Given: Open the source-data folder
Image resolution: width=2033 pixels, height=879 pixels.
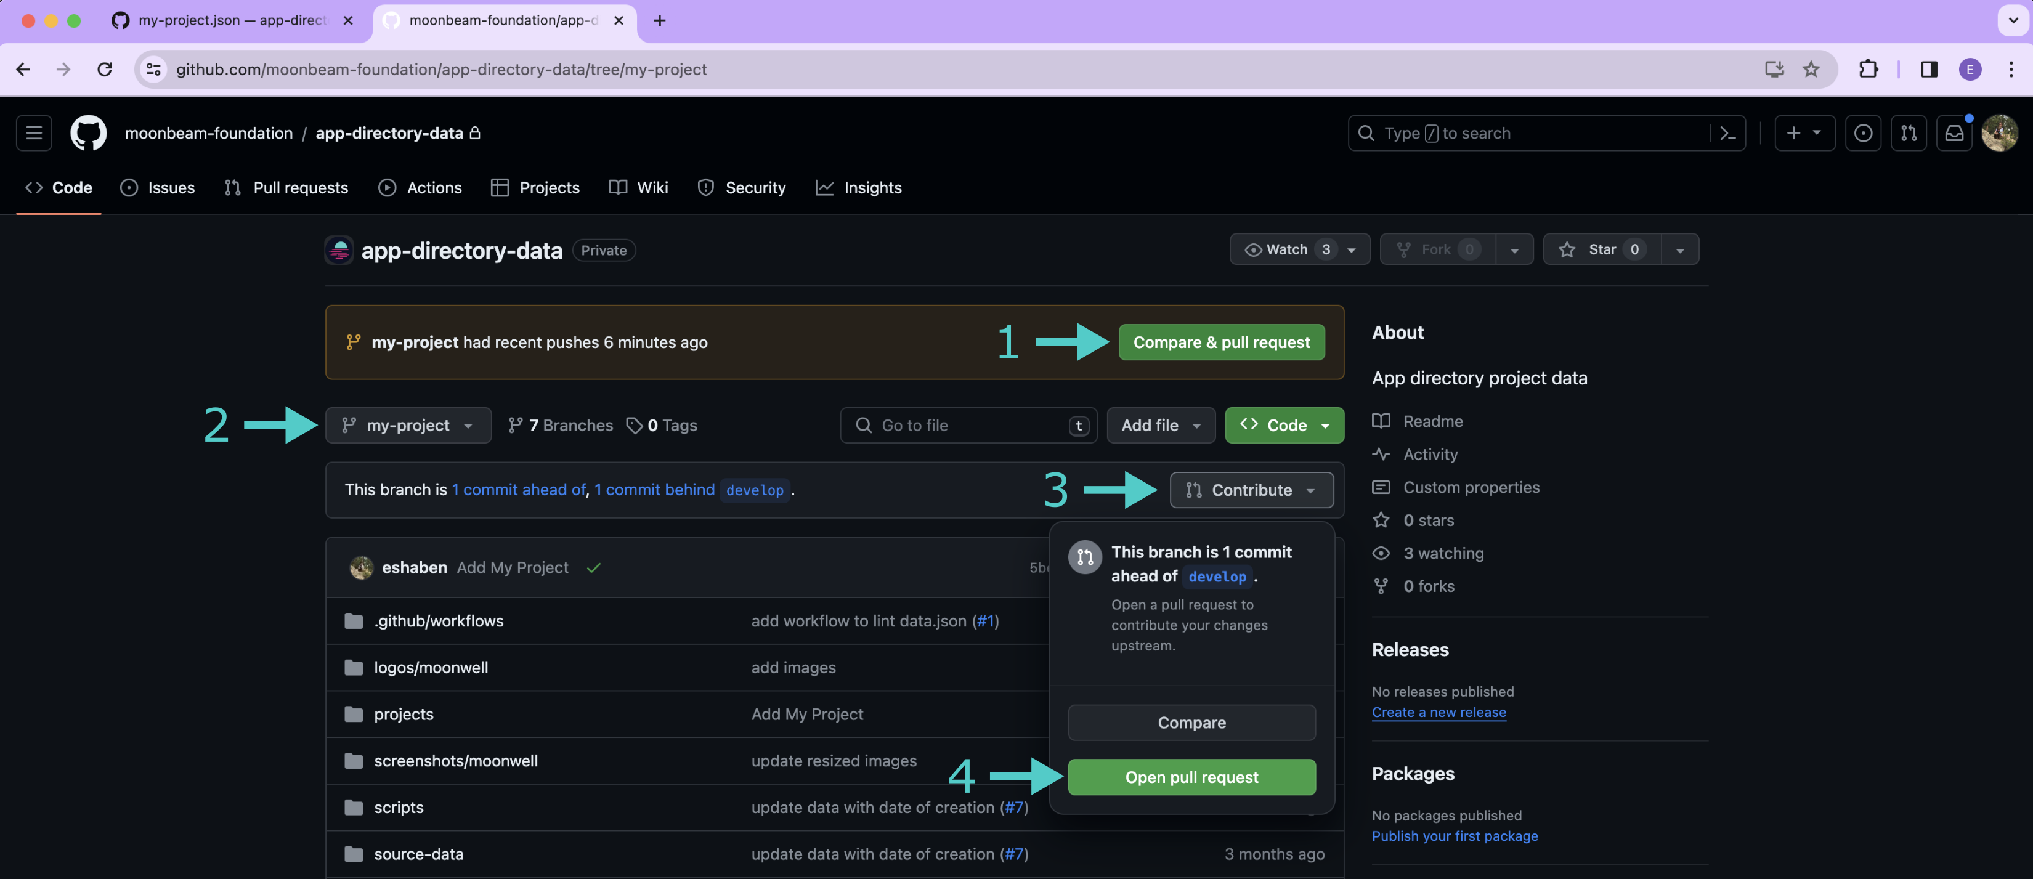Looking at the screenshot, I should click(419, 854).
